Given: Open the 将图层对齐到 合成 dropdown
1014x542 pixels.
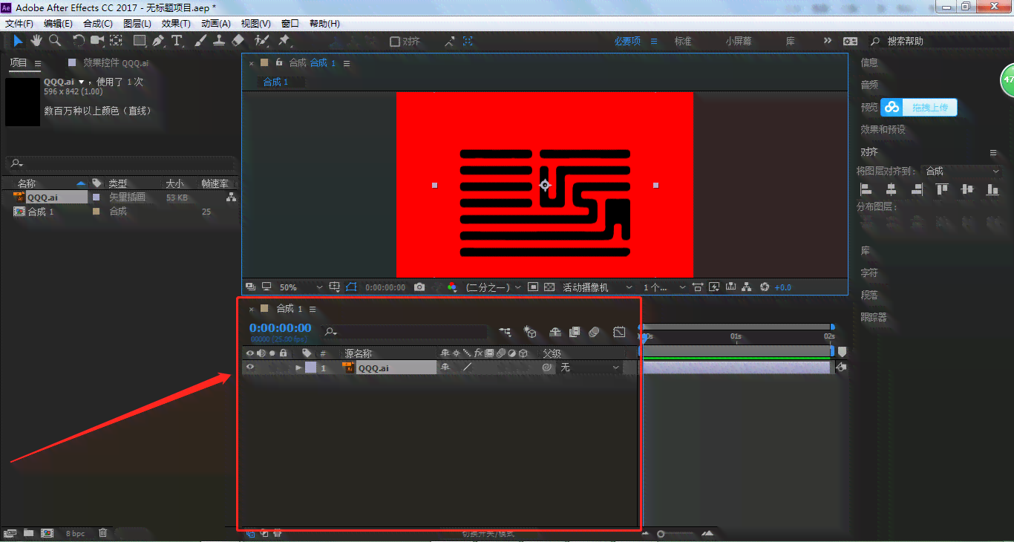Looking at the screenshot, I should point(961,171).
